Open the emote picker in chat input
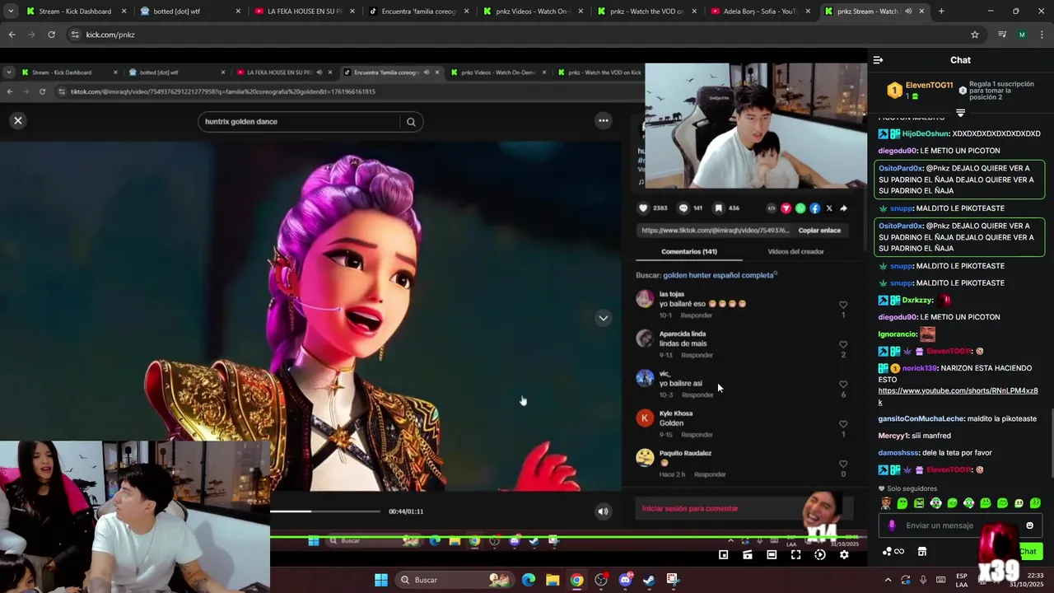Screen dimensions: 1054x593 pos(1029,525)
